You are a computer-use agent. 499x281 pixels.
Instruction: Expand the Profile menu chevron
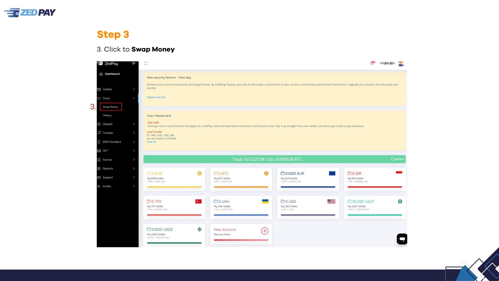(x=134, y=186)
